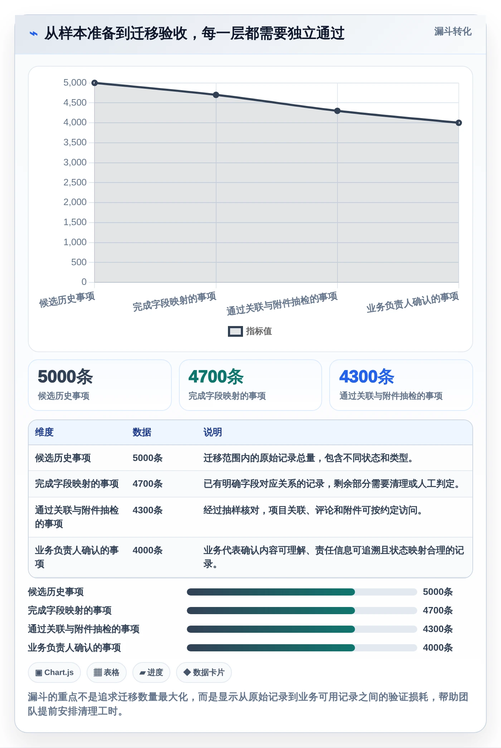Click the 5000条 progress value
The width and height of the screenshot is (501, 748).
438,592
